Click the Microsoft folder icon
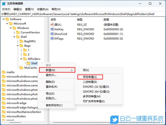166x125 pixels. tap(11, 23)
